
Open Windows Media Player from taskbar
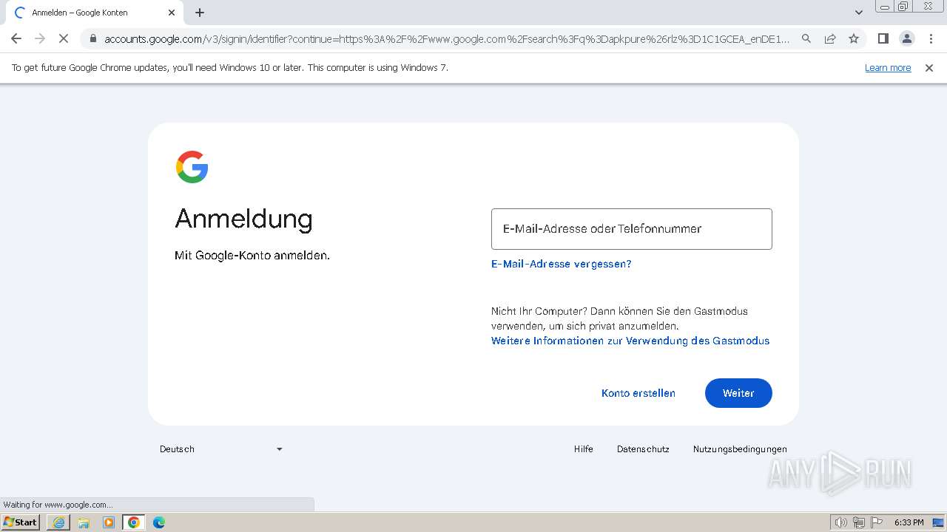point(109,522)
